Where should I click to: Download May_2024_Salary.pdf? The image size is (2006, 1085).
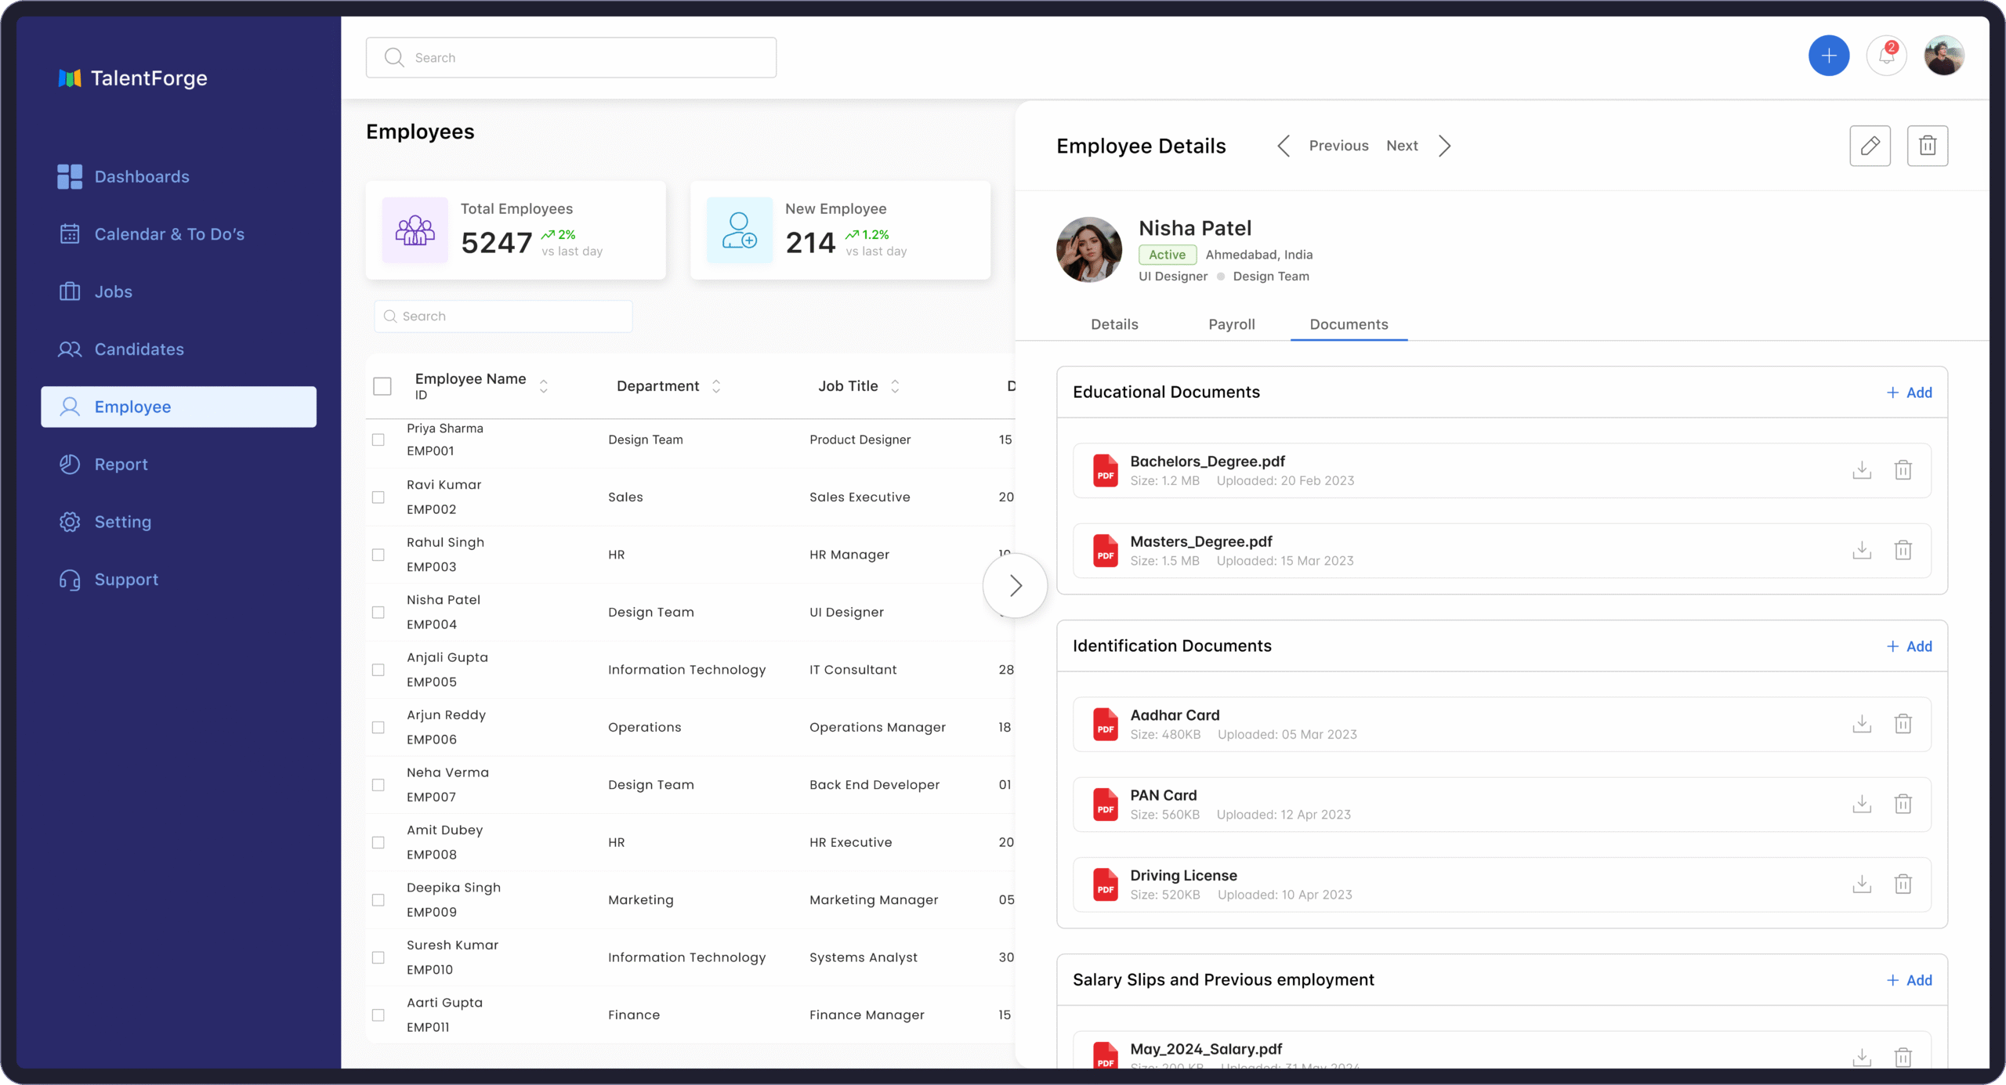pos(1861,1057)
